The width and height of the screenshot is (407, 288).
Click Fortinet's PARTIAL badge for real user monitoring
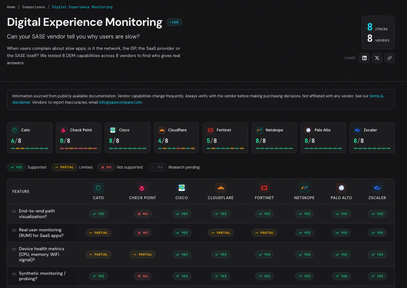(x=264, y=233)
